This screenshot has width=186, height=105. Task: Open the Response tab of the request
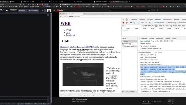coord(159,38)
